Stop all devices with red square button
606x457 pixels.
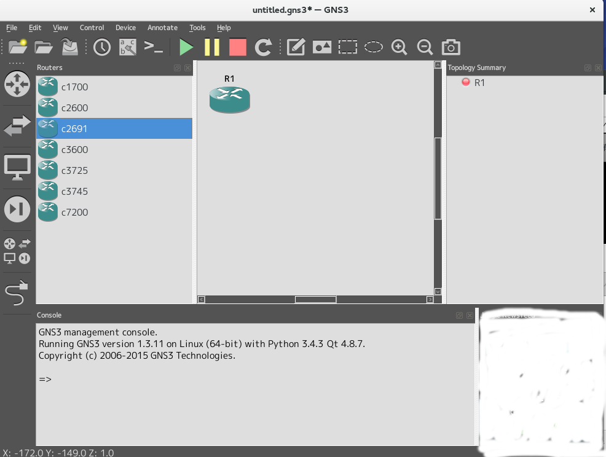click(238, 47)
